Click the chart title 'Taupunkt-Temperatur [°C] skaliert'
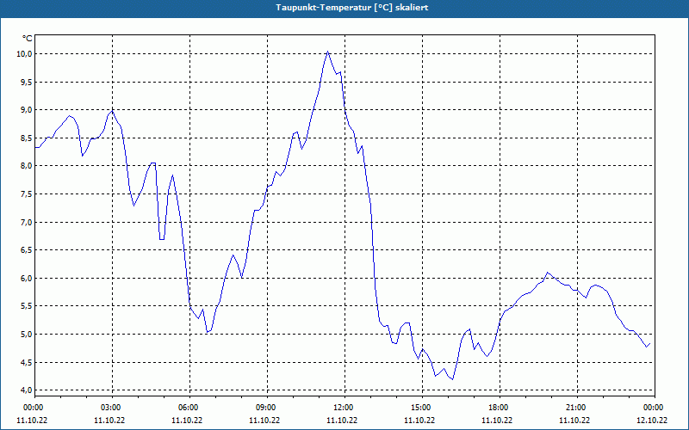 point(352,8)
